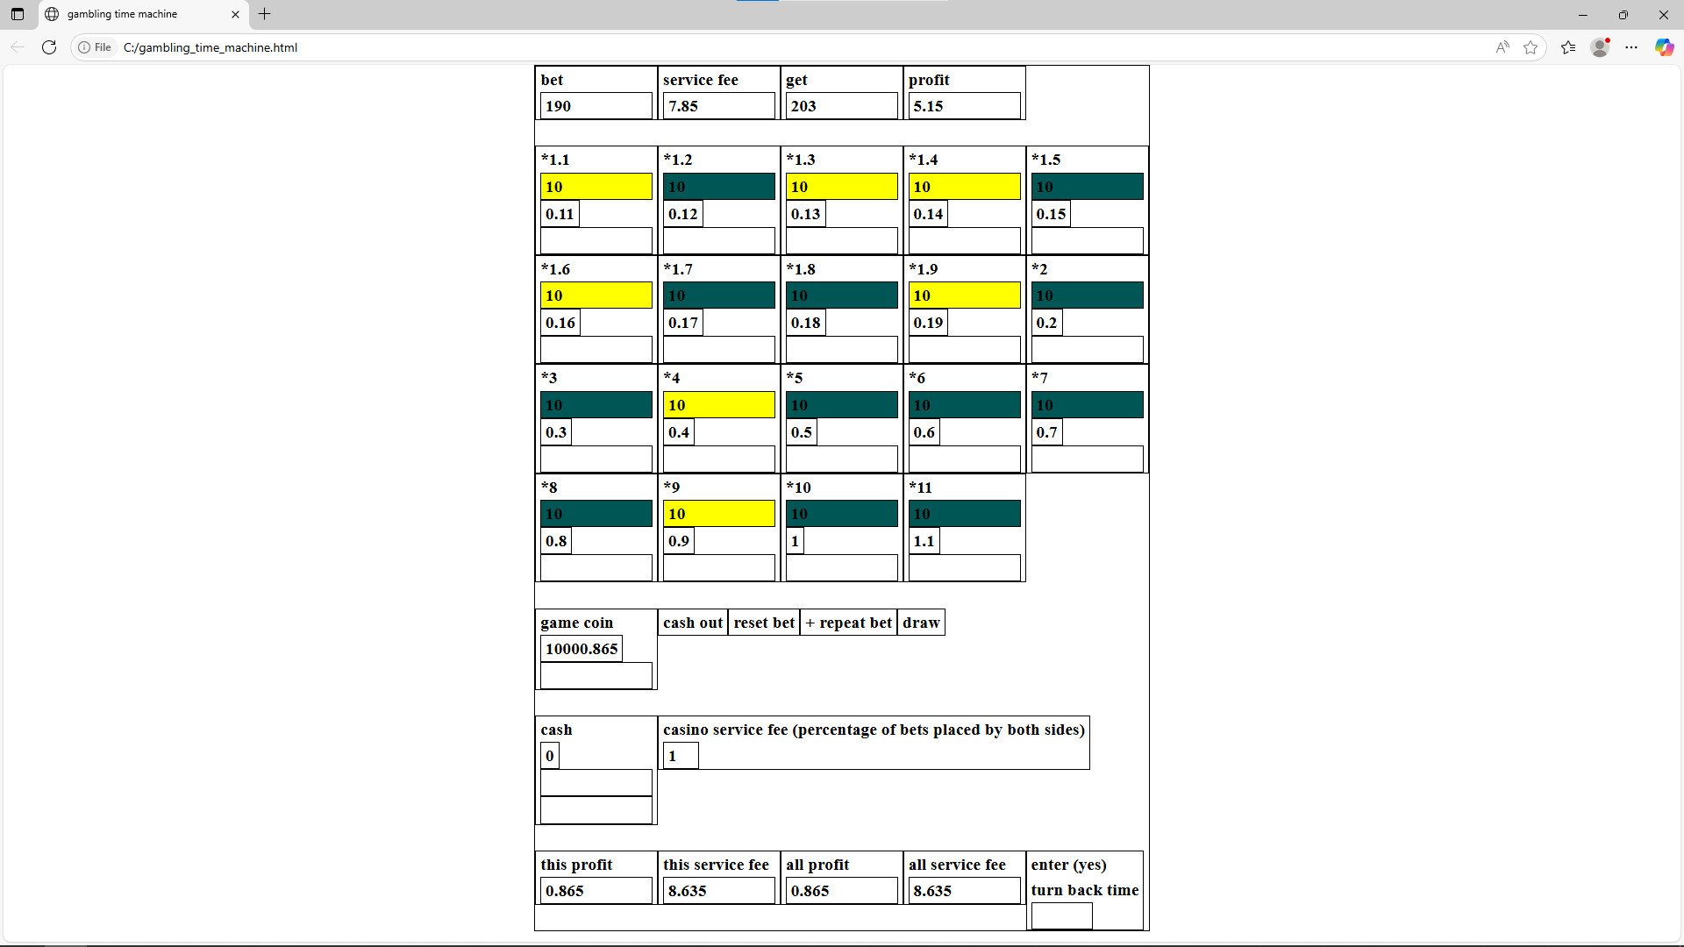This screenshot has height=947, width=1684.
Task: Click the + repeat bet button
Action: tap(848, 623)
